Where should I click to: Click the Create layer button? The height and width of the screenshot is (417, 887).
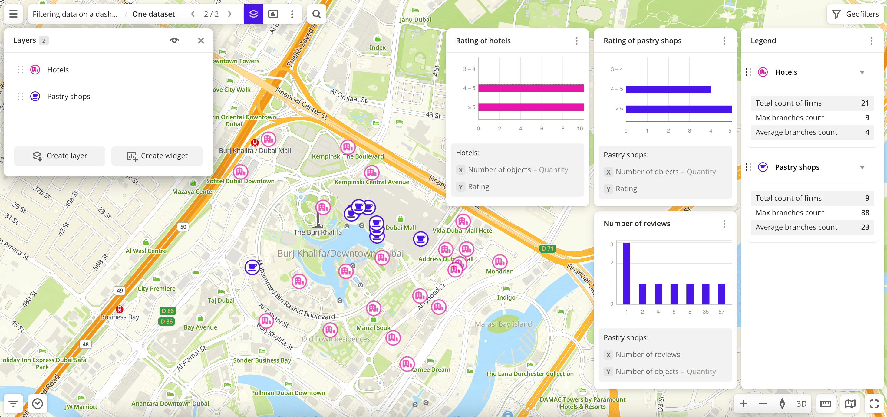(x=59, y=156)
